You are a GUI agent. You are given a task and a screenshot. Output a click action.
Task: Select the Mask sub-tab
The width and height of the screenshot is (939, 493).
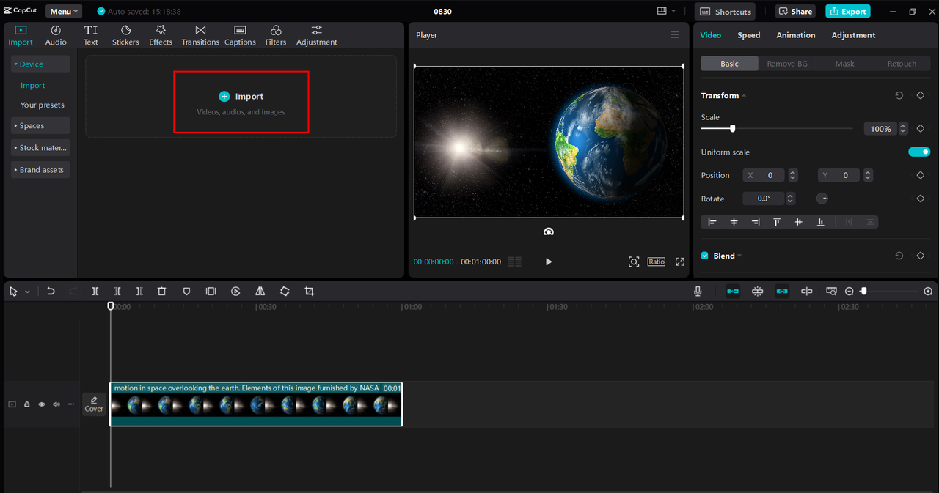pos(844,64)
